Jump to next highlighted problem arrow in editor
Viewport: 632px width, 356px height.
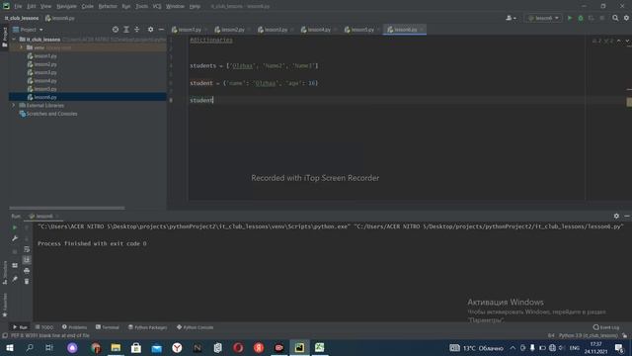click(x=627, y=41)
